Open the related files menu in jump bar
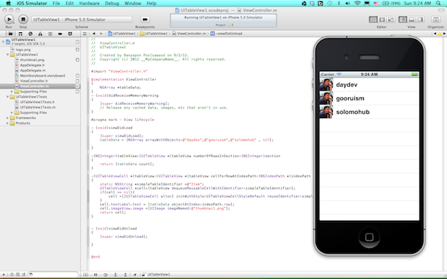 coord(85,34)
